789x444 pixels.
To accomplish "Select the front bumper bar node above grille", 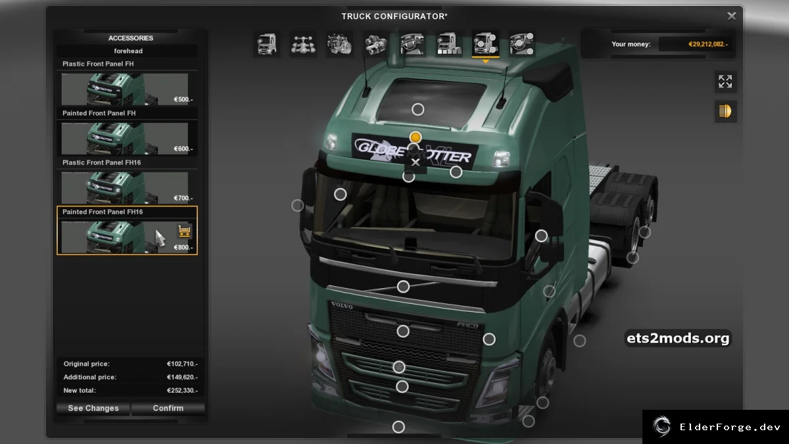I will click(403, 287).
